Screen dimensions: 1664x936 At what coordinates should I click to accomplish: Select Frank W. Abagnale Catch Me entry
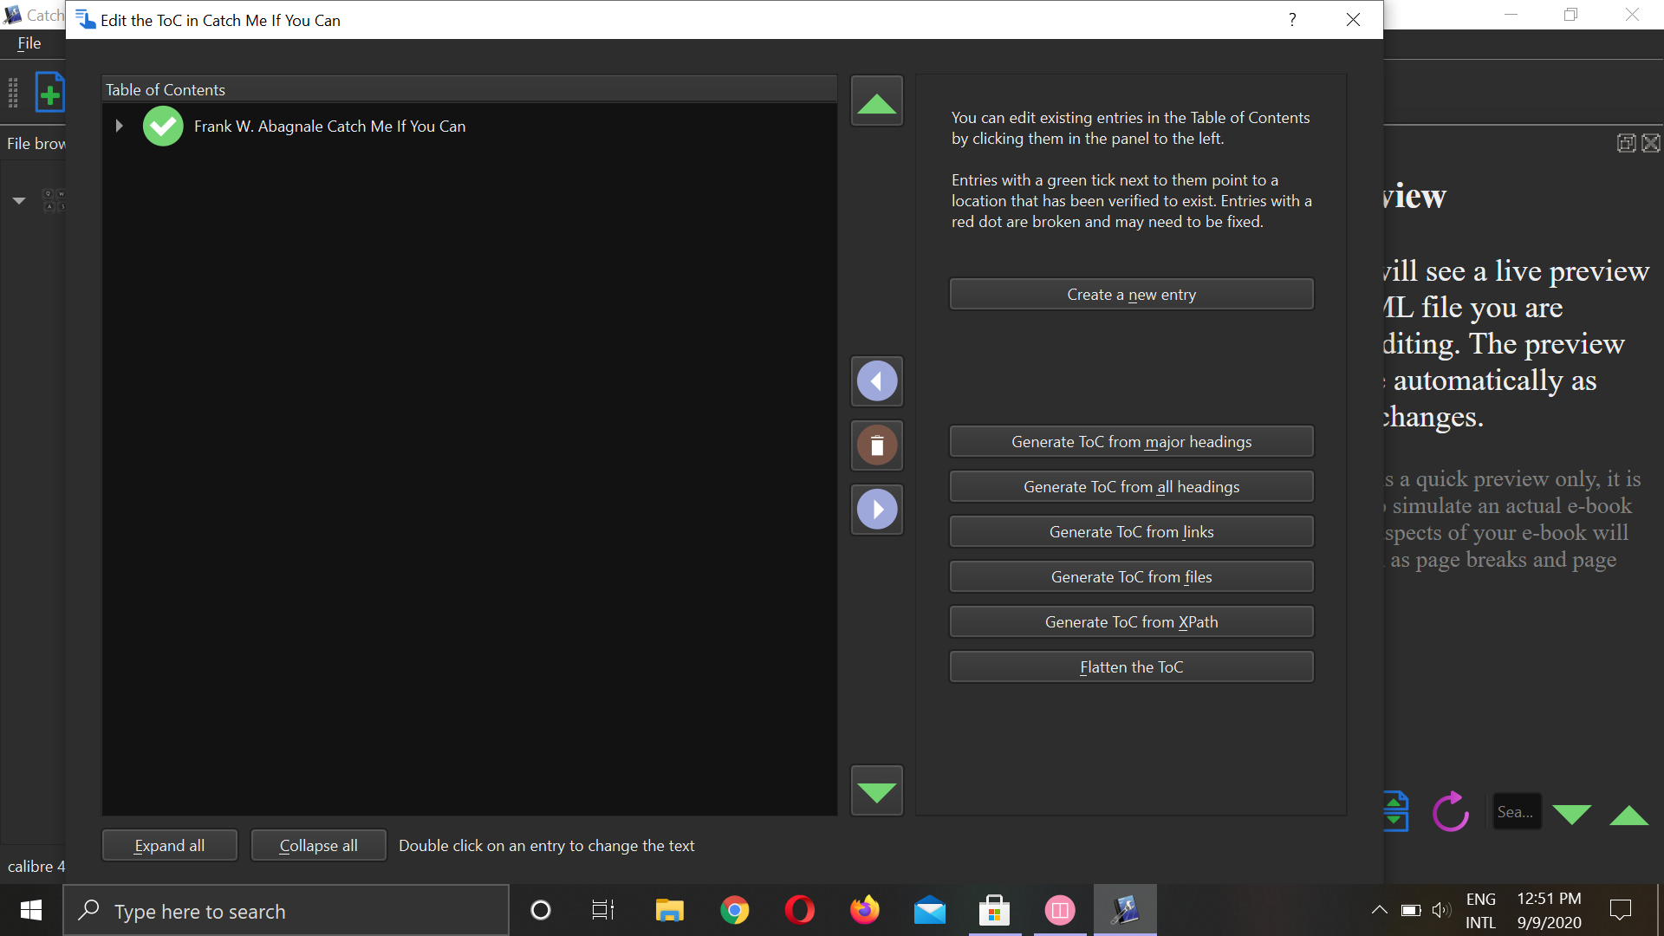(329, 127)
